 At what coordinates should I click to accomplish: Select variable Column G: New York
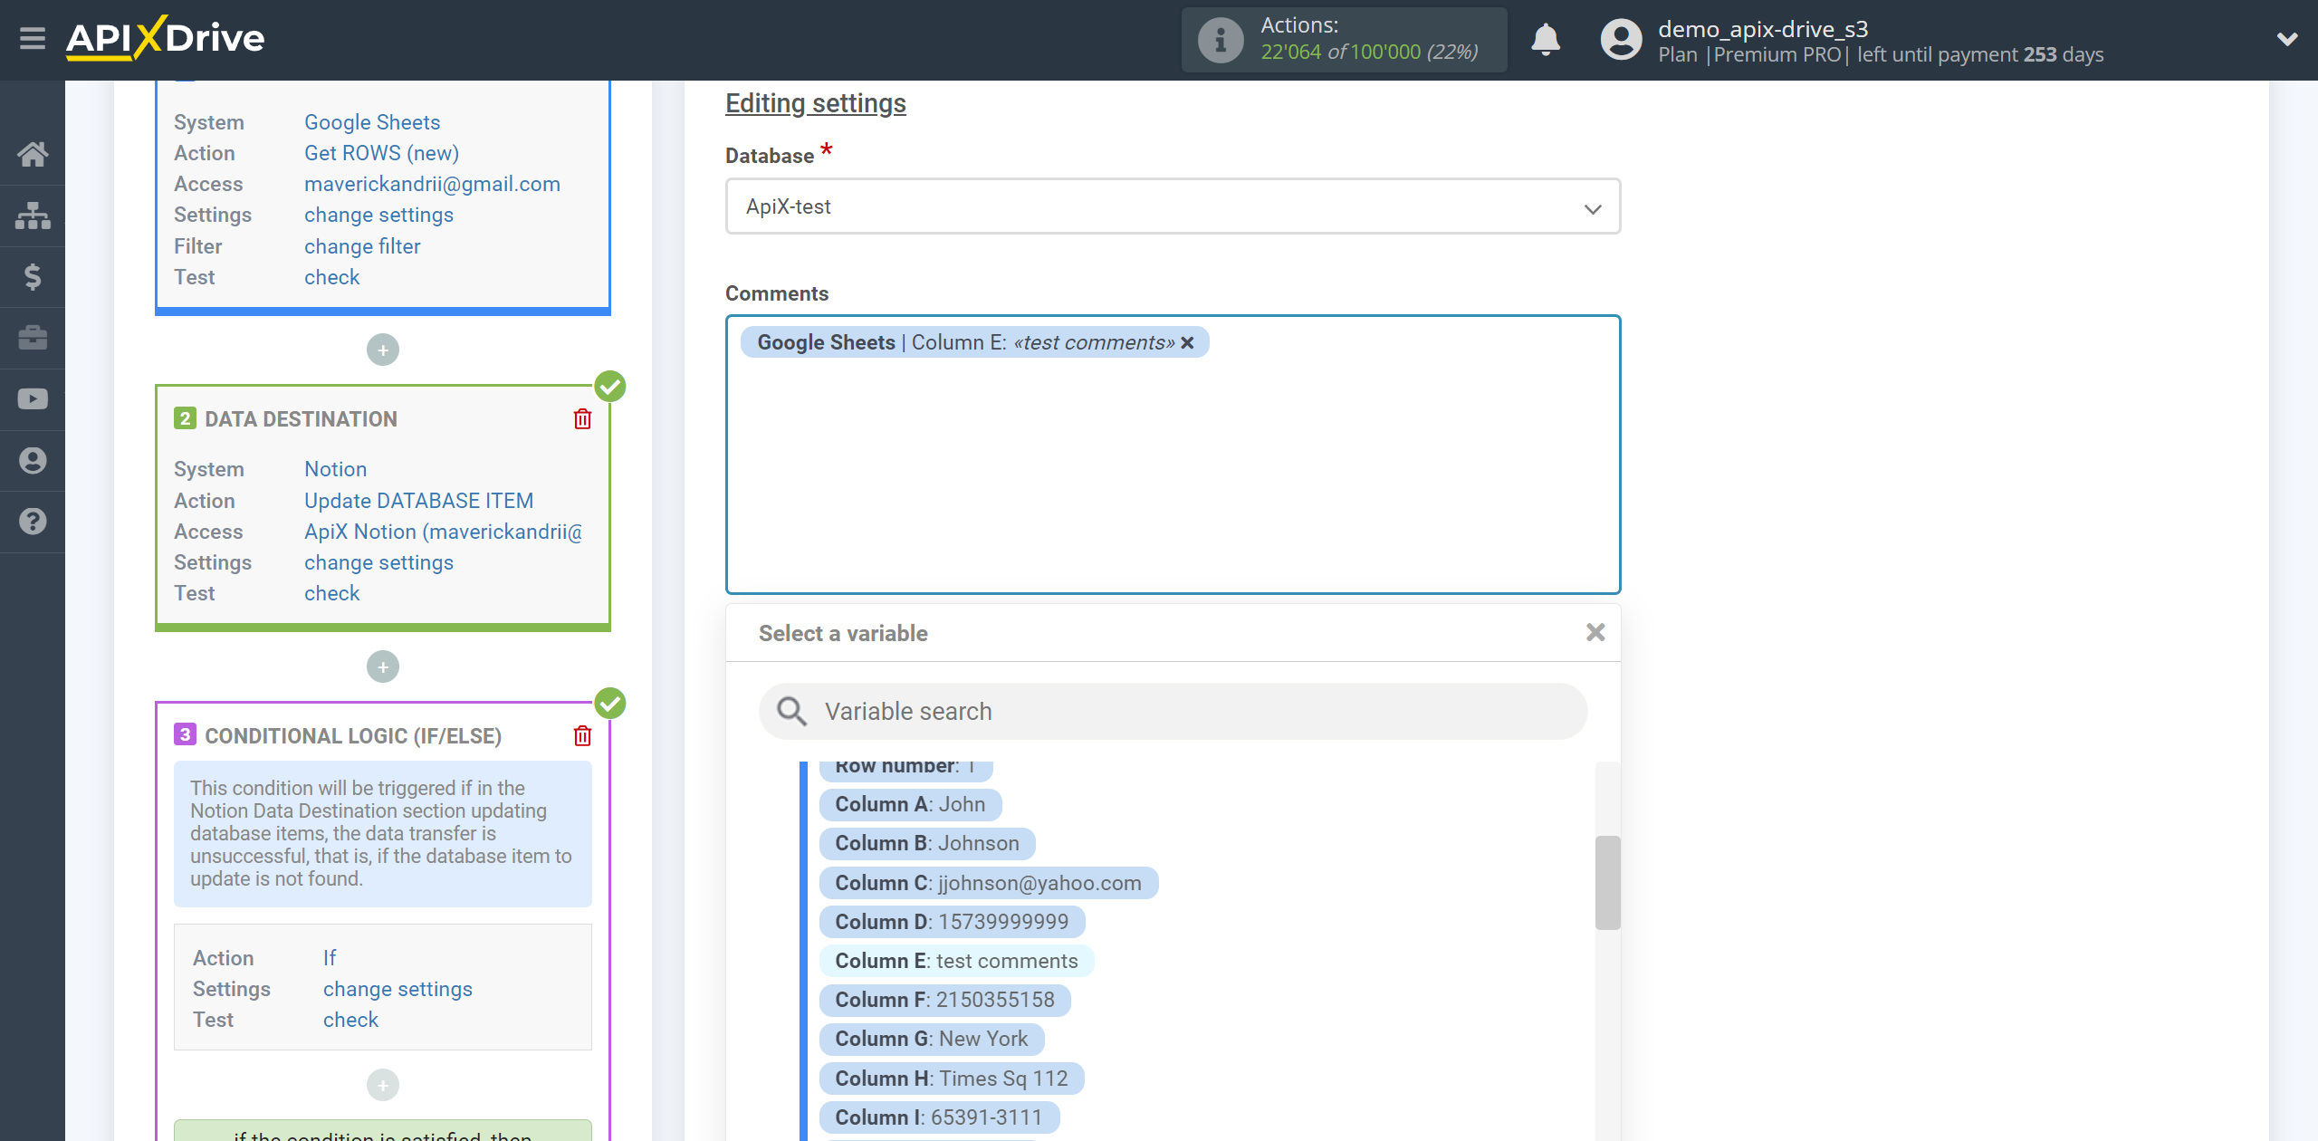pos(931,1039)
